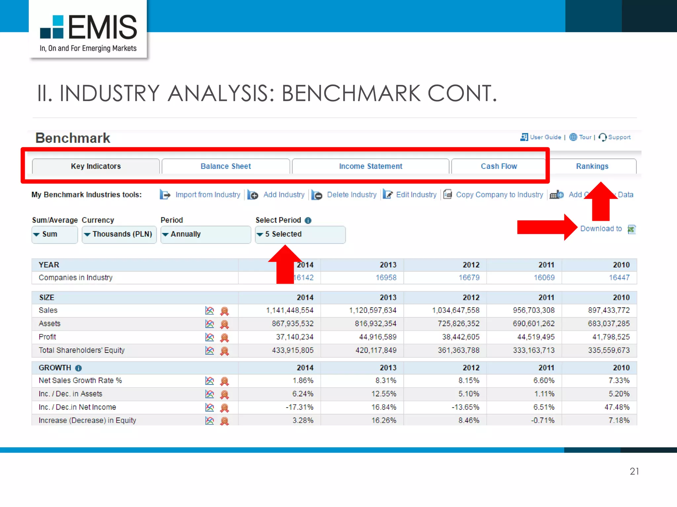The image size is (677, 507).
Task: Click the Add Company Data icon
Action: pos(557,194)
